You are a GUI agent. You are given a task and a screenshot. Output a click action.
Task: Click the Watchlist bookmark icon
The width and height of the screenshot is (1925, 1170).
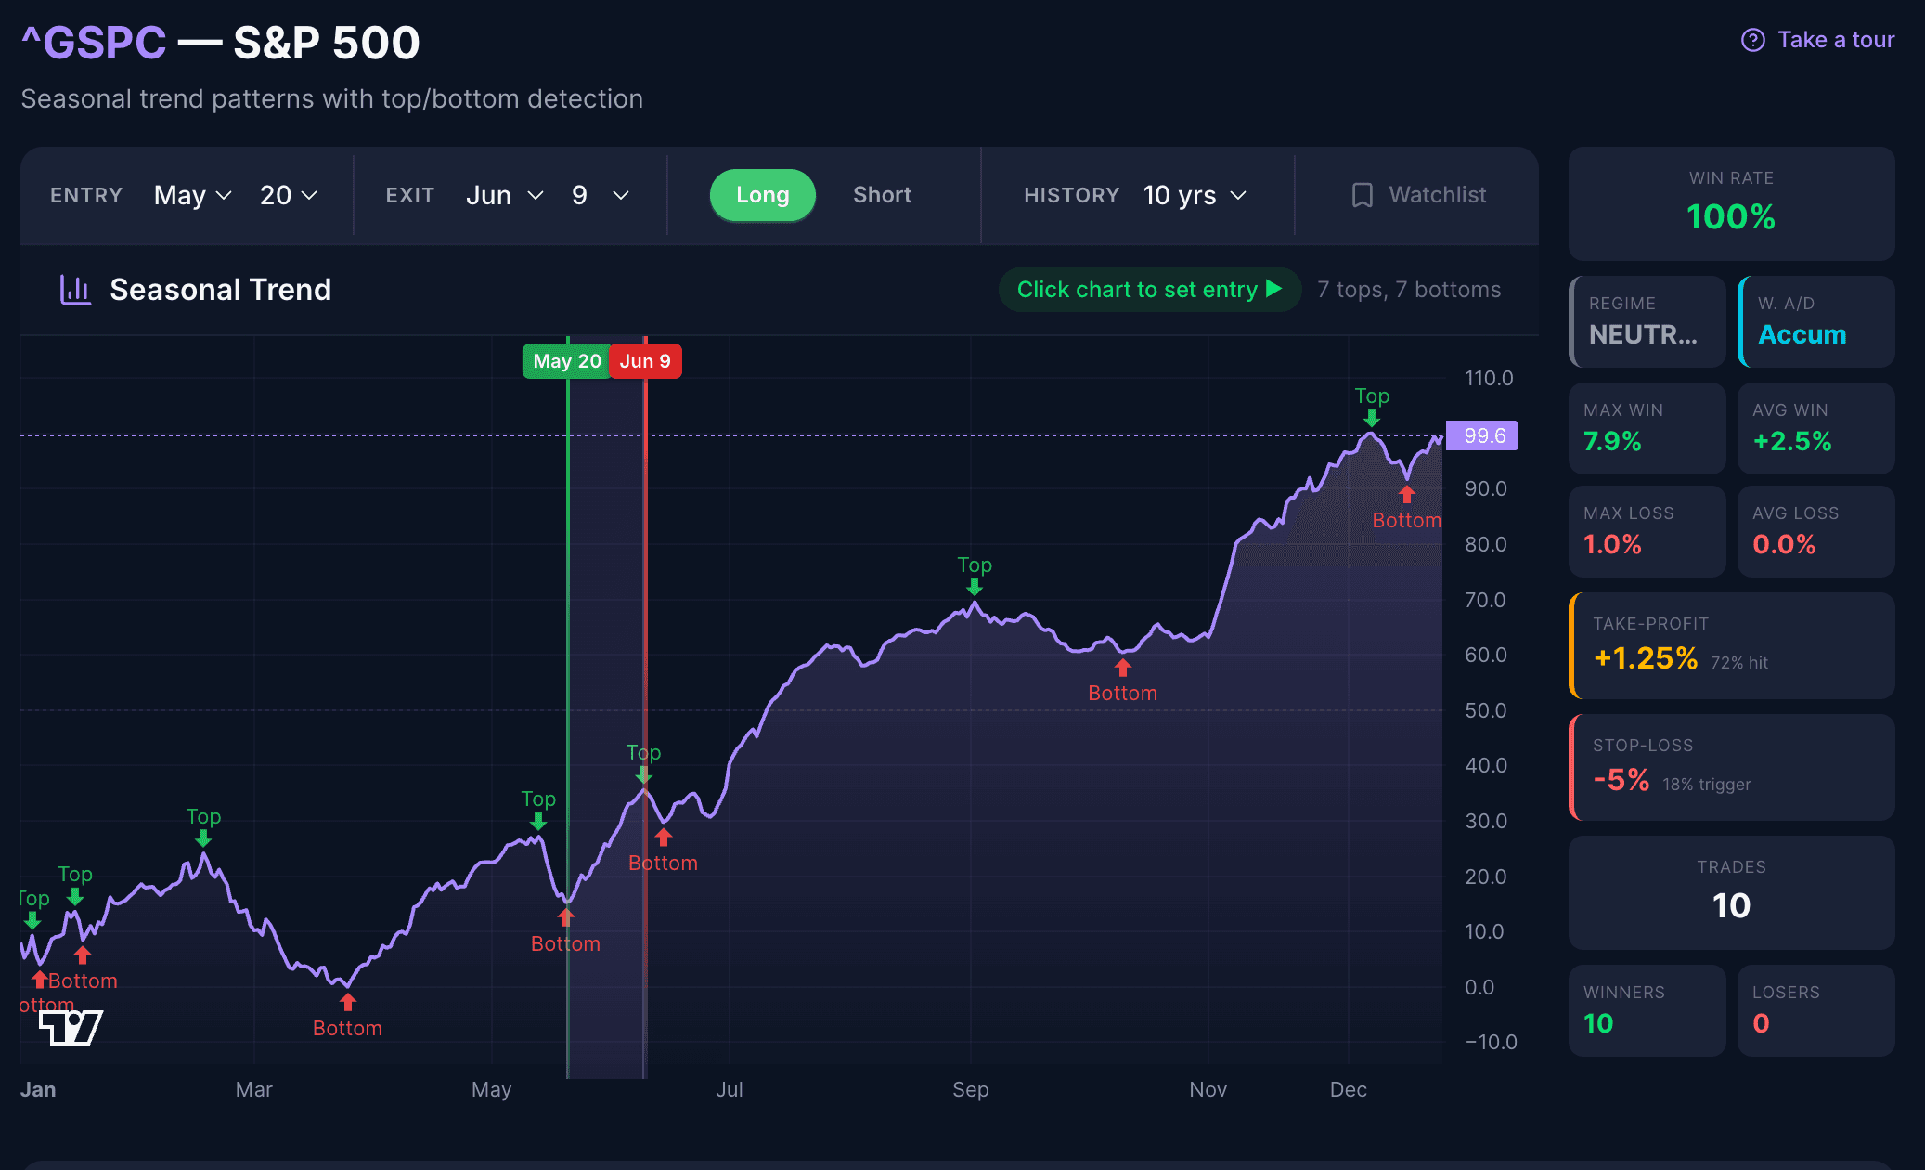pos(1362,195)
